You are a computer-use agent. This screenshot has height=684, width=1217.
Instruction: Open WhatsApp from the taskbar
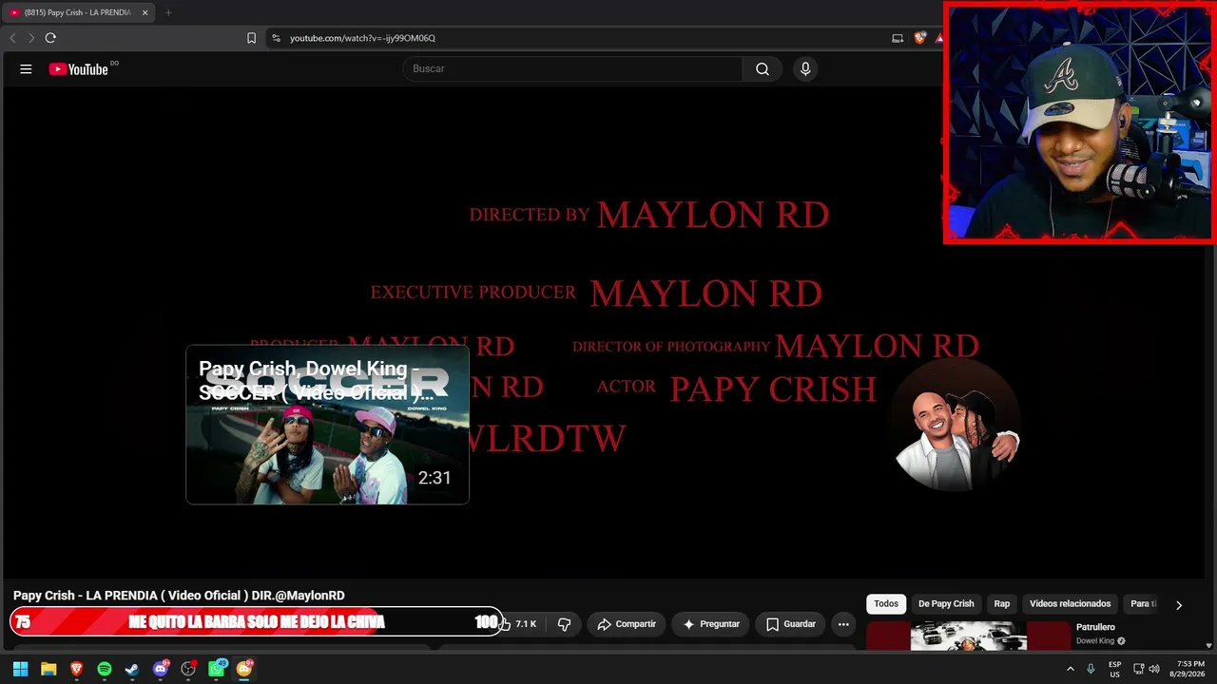pos(216,669)
